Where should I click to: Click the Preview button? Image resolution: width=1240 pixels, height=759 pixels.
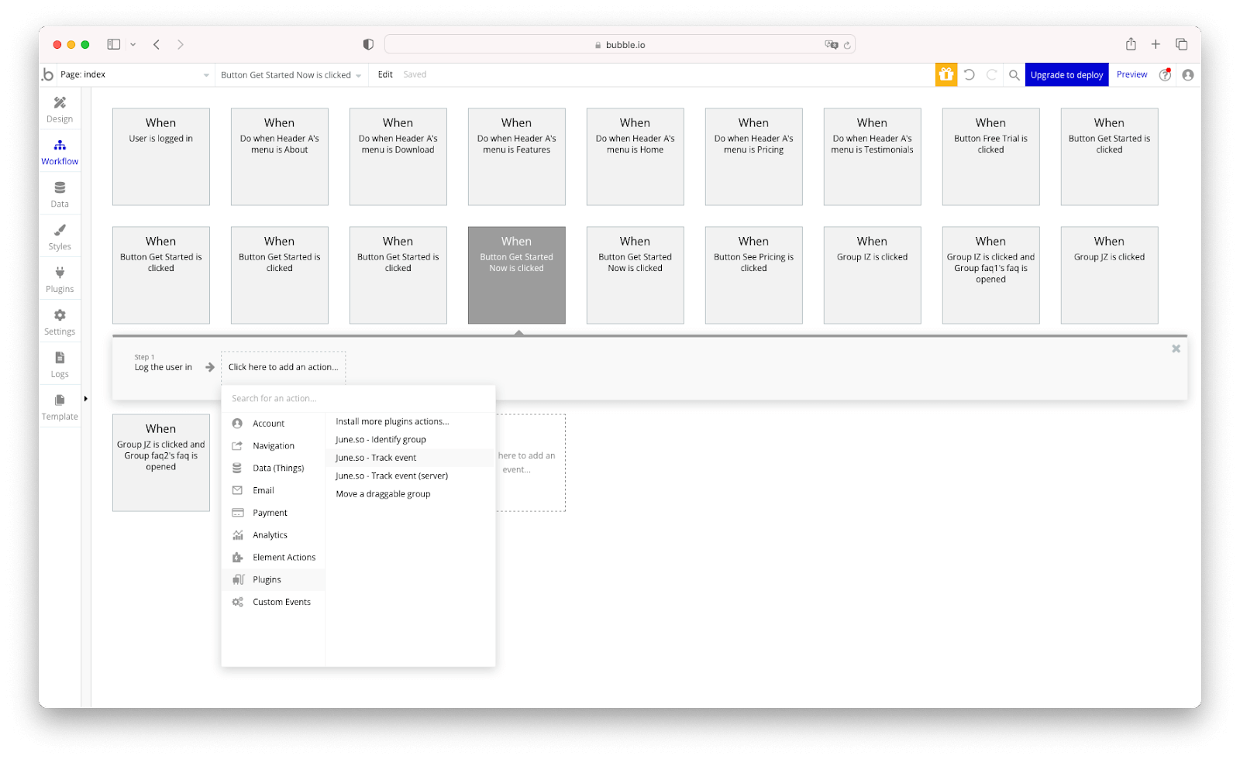coord(1131,74)
